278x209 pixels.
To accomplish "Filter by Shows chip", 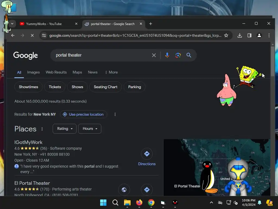I will click(x=77, y=87).
